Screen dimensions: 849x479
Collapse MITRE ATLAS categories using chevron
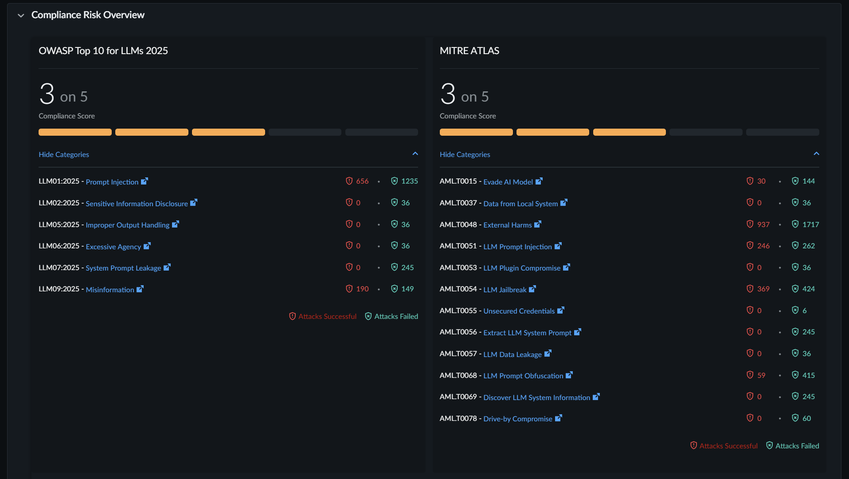point(816,154)
